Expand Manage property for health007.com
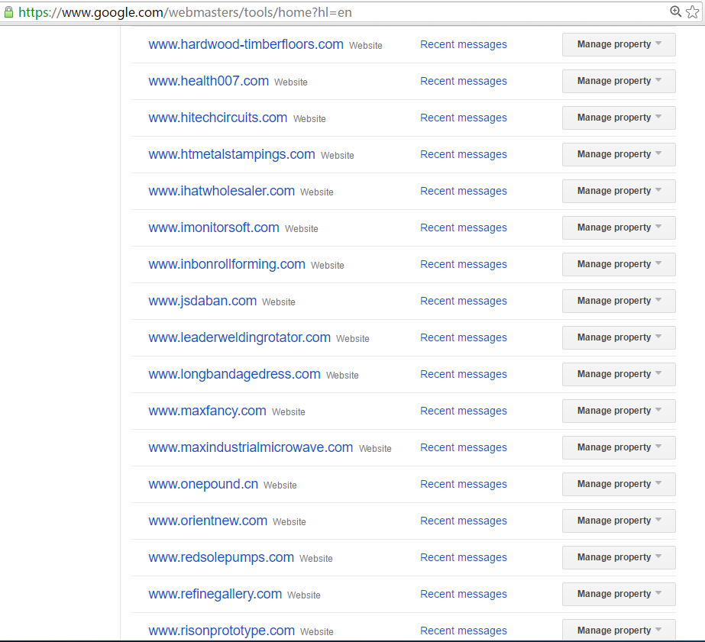 pos(619,81)
